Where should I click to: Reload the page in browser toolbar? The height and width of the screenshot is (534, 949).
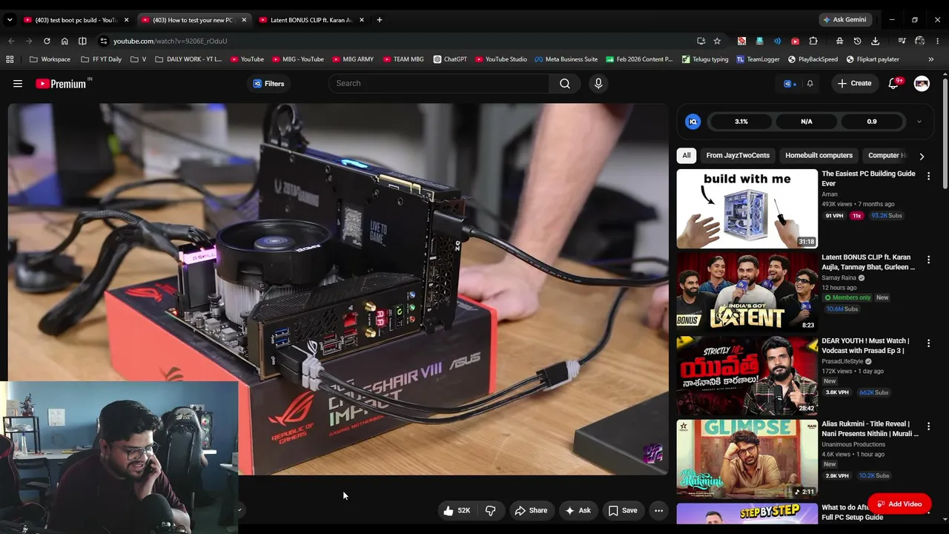point(47,41)
